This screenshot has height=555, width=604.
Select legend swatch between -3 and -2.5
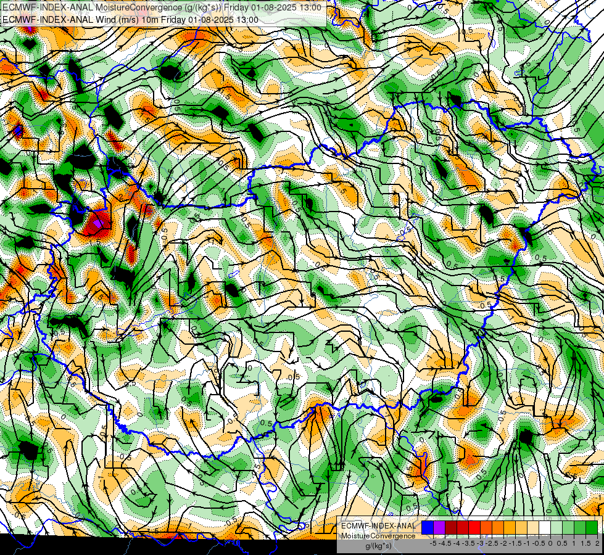(x=486, y=528)
